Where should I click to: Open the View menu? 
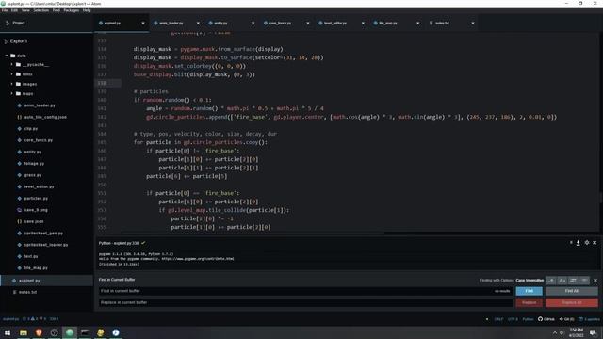coord(25,10)
